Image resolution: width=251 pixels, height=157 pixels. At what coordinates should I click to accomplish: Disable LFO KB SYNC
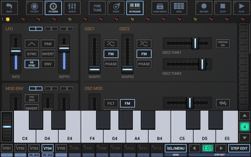click(32, 64)
